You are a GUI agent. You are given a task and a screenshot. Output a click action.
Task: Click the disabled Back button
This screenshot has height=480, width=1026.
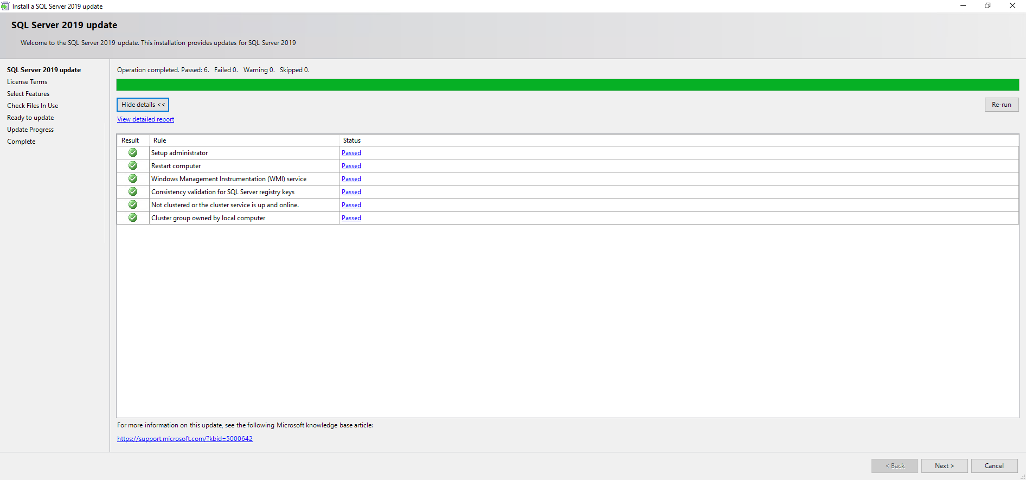coord(895,466)
